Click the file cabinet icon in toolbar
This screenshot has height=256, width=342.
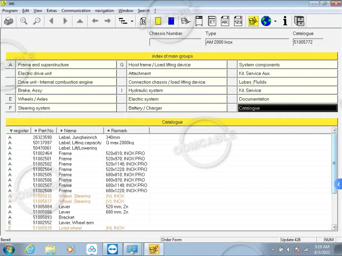tap(299, 21)
